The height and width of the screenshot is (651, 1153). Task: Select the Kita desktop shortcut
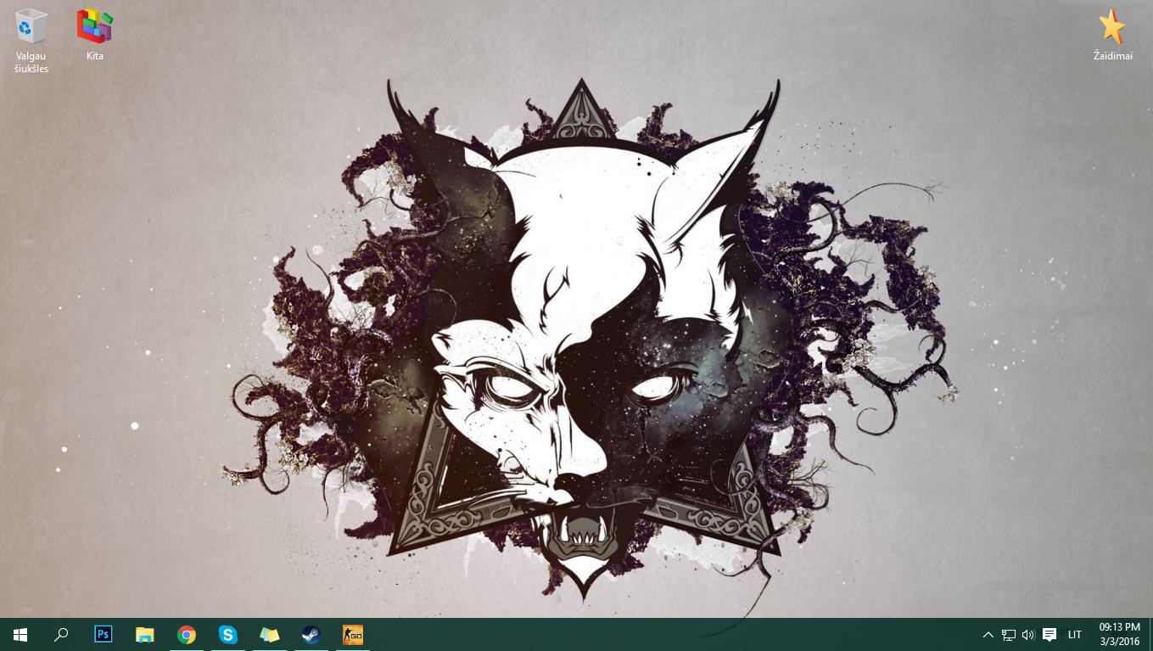pyautogui.click(x=95, y=35)
